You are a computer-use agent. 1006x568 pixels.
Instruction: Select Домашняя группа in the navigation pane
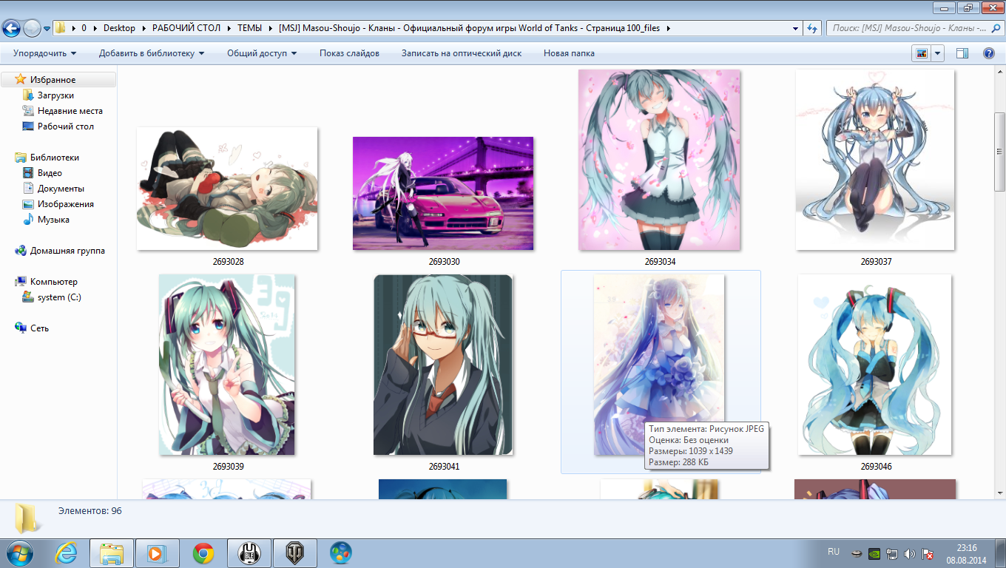click(x=67, y=251)
